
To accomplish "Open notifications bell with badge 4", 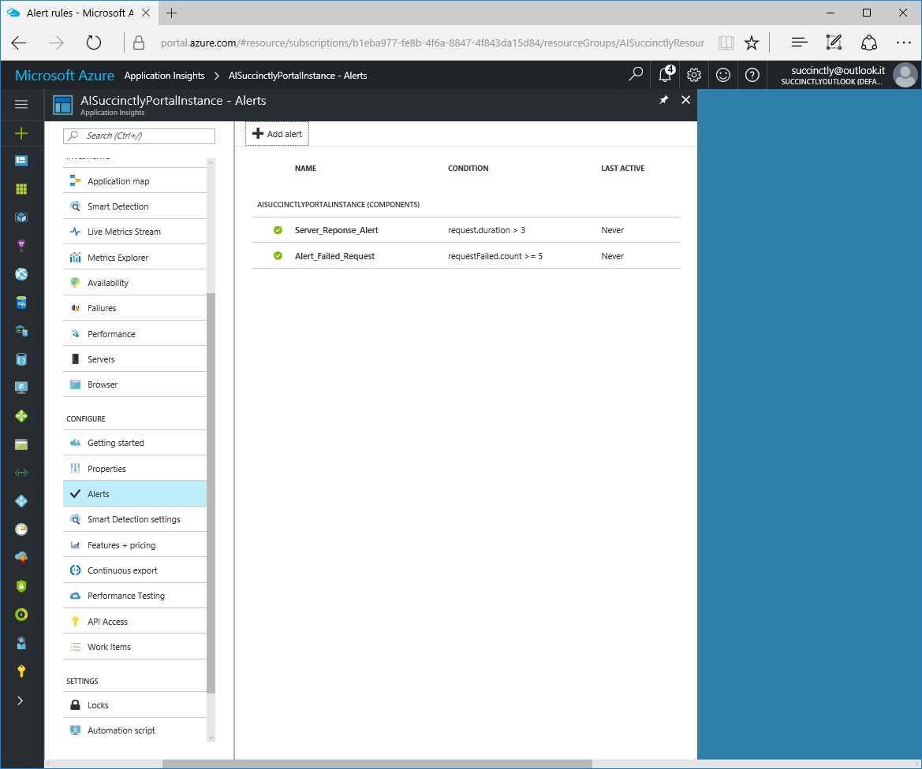I will pyautogui.click(x=666, y=75).
